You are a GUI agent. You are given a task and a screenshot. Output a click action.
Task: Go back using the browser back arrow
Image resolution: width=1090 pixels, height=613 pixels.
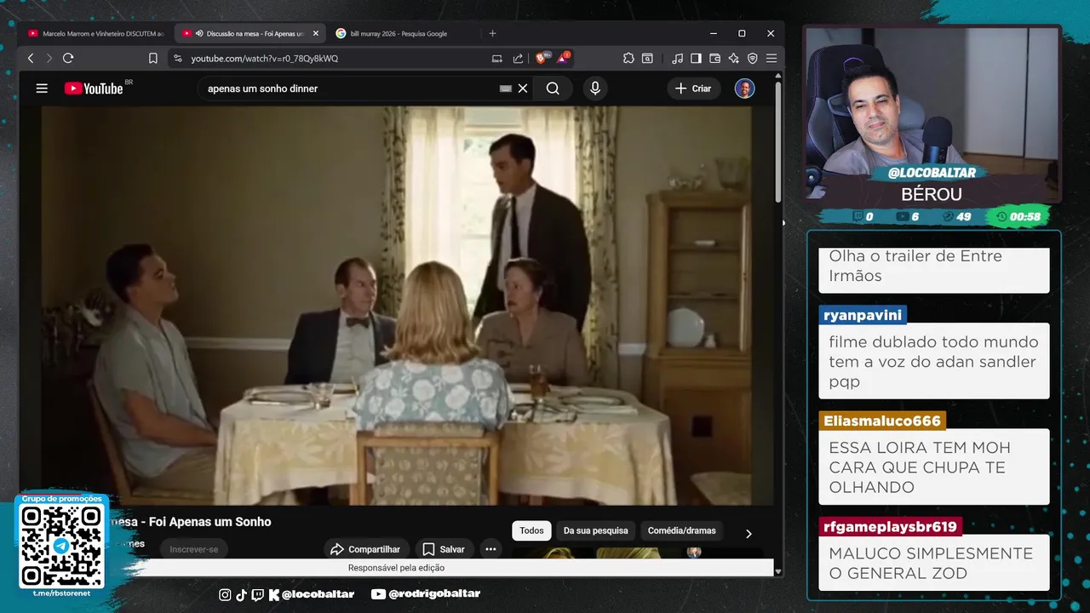[x=31, y=58]
